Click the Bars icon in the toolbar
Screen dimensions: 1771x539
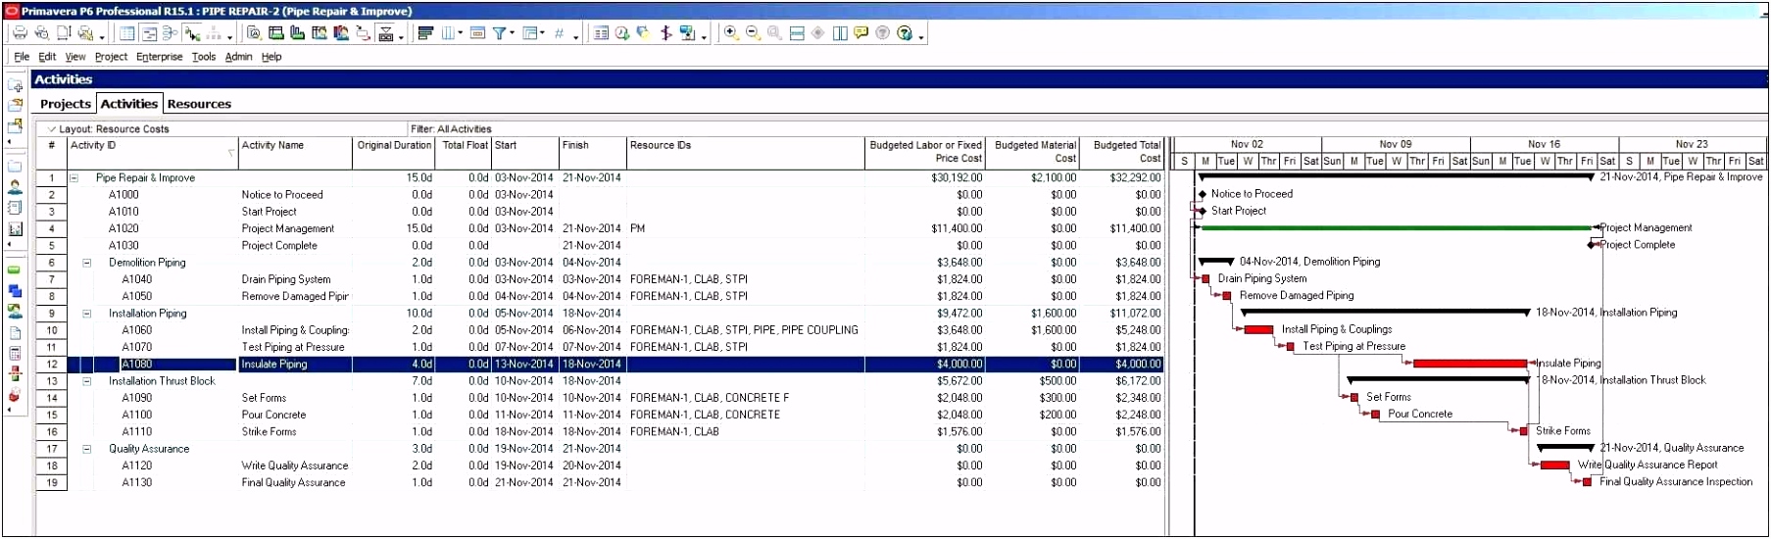pyautogui.click(x=424, y=32)
